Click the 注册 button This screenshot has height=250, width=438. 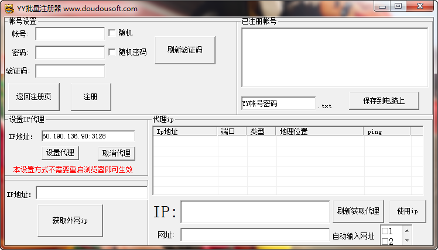(x=91, y=97)
